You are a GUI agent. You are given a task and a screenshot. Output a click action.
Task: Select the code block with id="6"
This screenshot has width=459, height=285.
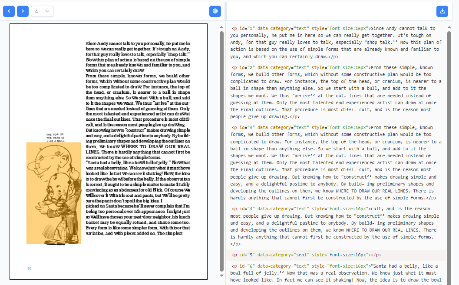point(336,273)
